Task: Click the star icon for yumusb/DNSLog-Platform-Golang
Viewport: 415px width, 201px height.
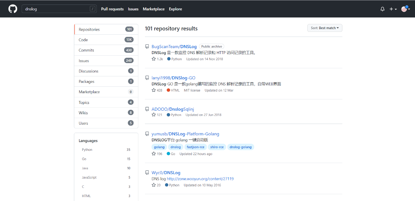Action: coord(154,154)
